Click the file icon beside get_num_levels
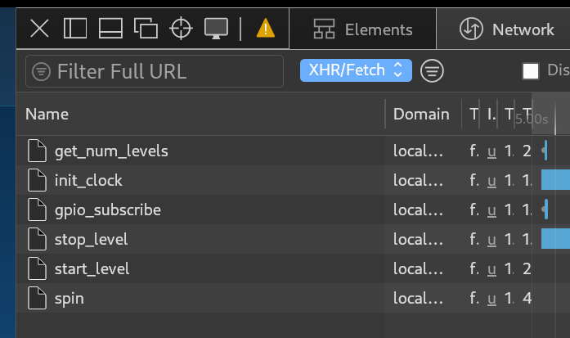Screen dimensions: 570x338 pyautogui.click(x=37, y=151)
